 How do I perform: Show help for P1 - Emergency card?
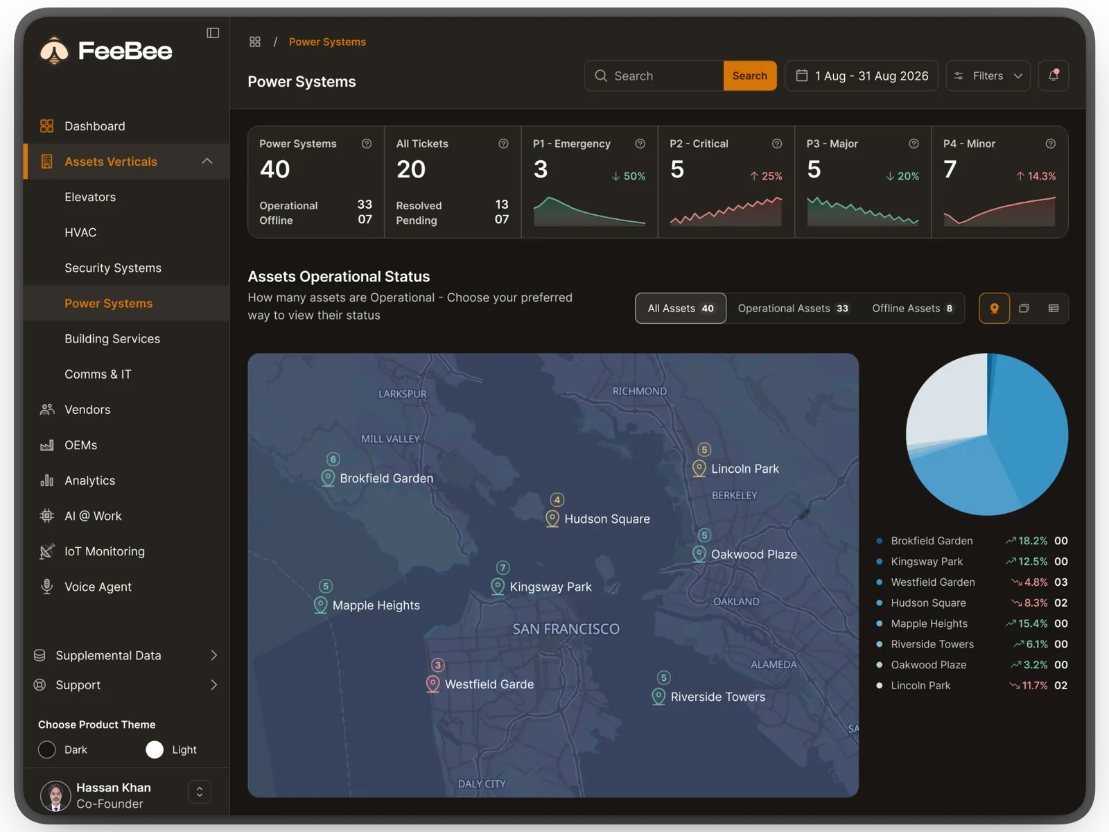(x=640, y=144)
